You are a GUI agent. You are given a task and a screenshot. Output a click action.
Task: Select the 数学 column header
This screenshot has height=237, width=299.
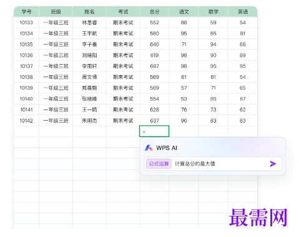(x=213, y=12)
